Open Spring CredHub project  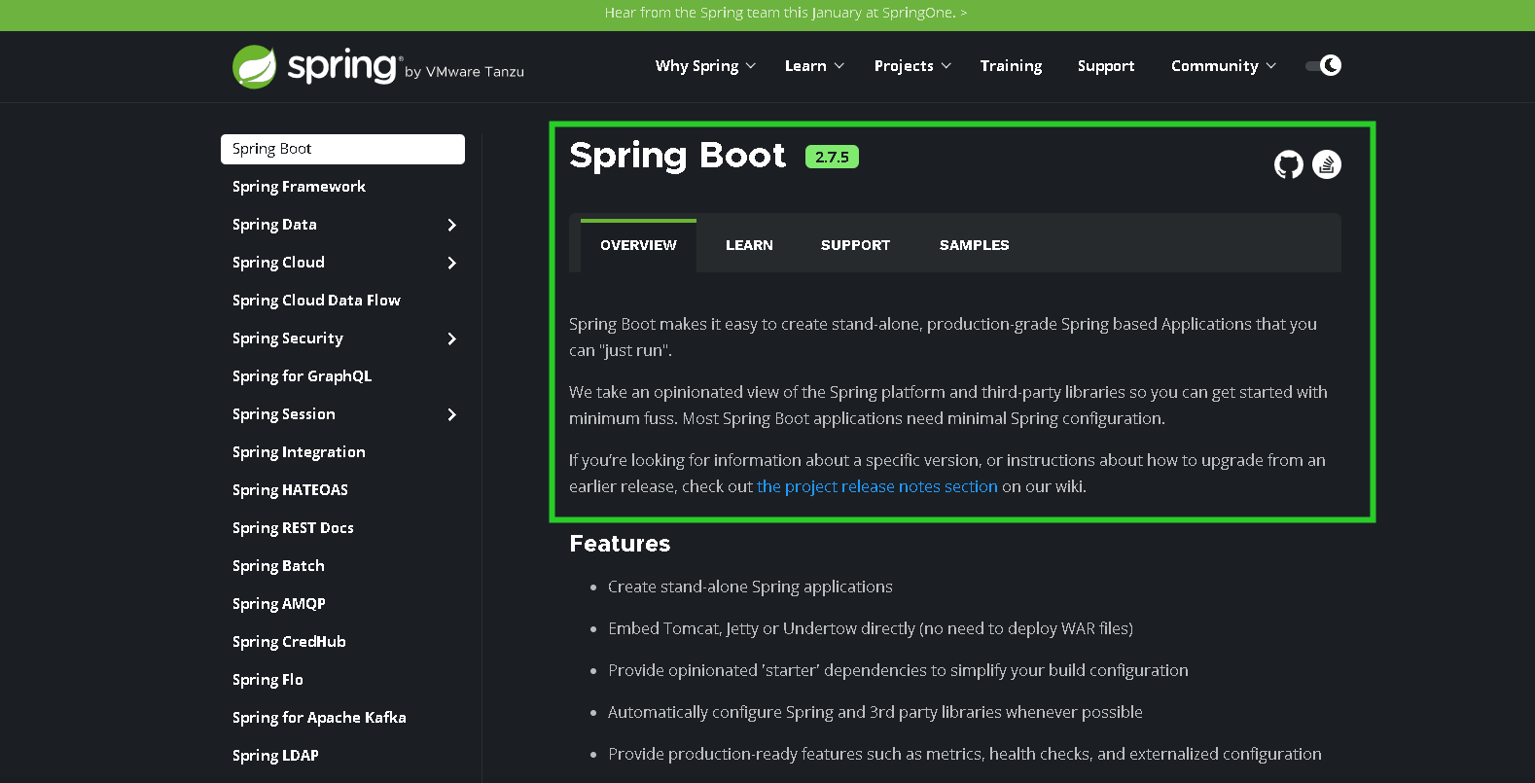289,642
